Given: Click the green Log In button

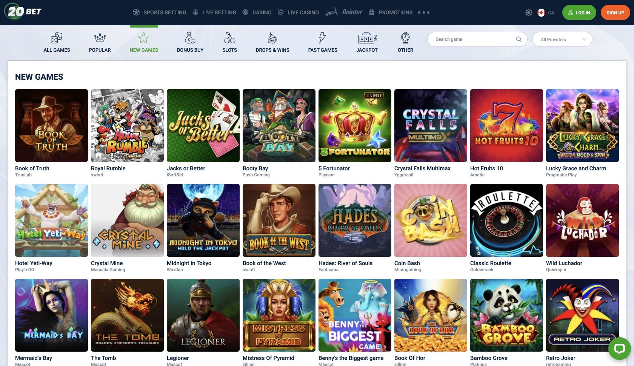Looking at the screenshot, I should [x=579, y=13].
